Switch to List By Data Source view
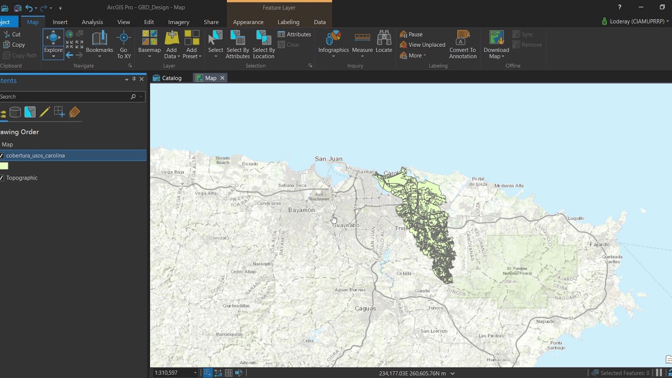This screenshot has width=672, height=378. pyautogui.click(x=15, y=112)
